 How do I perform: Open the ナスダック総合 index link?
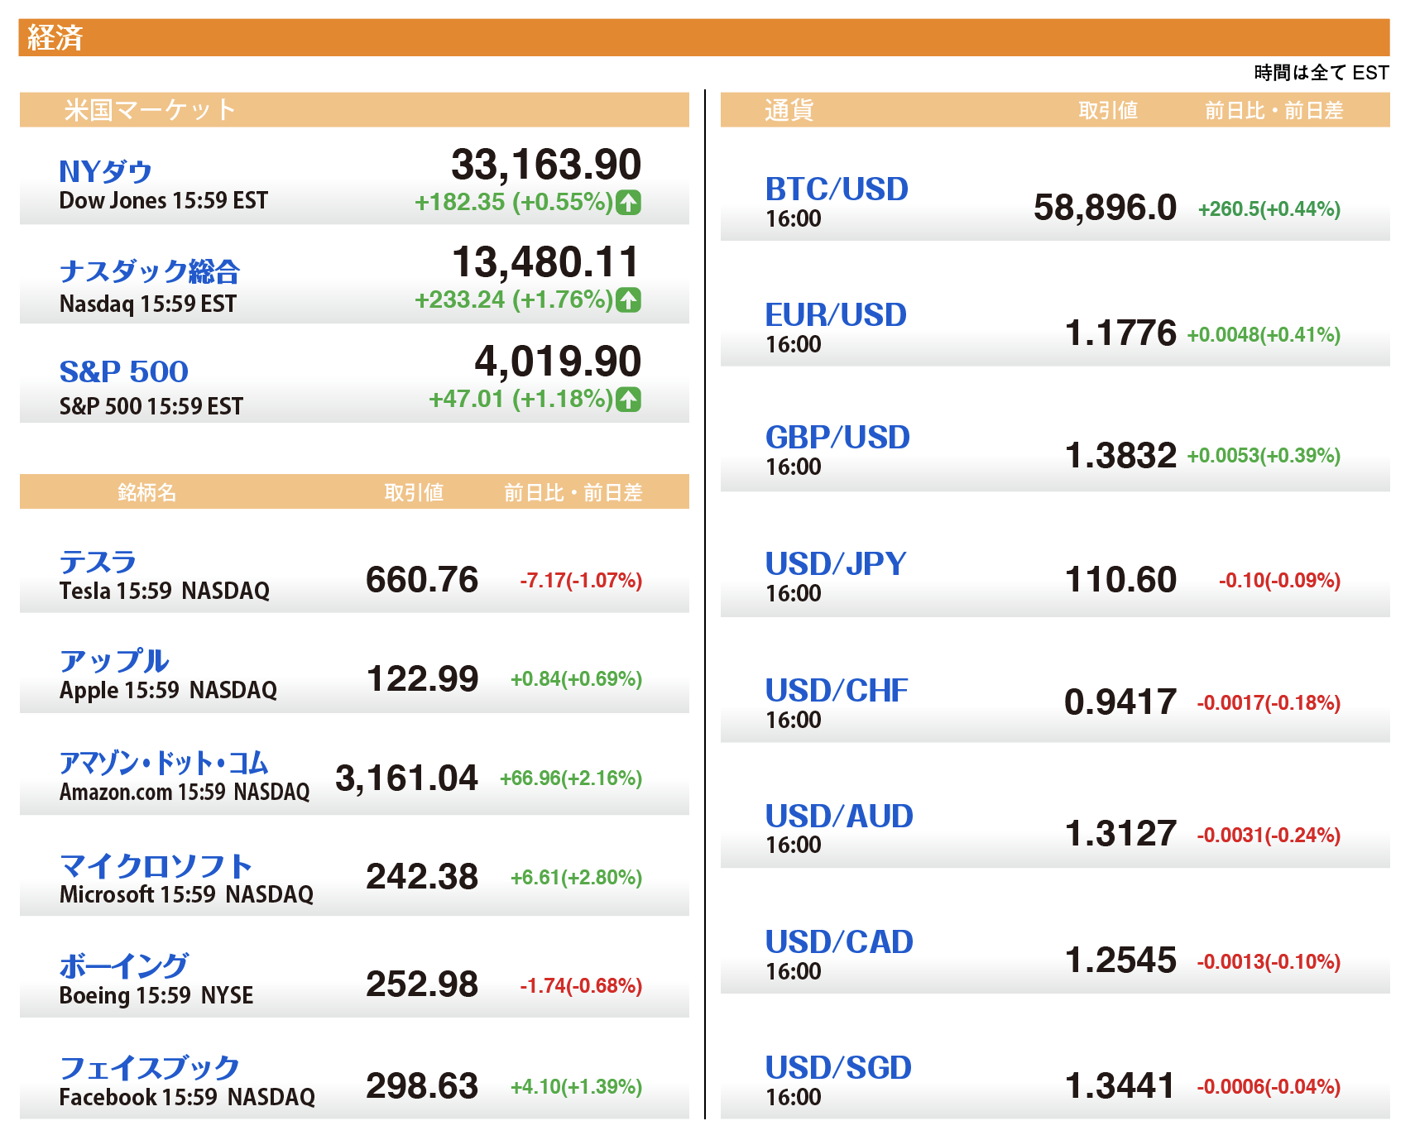(150, 271)
